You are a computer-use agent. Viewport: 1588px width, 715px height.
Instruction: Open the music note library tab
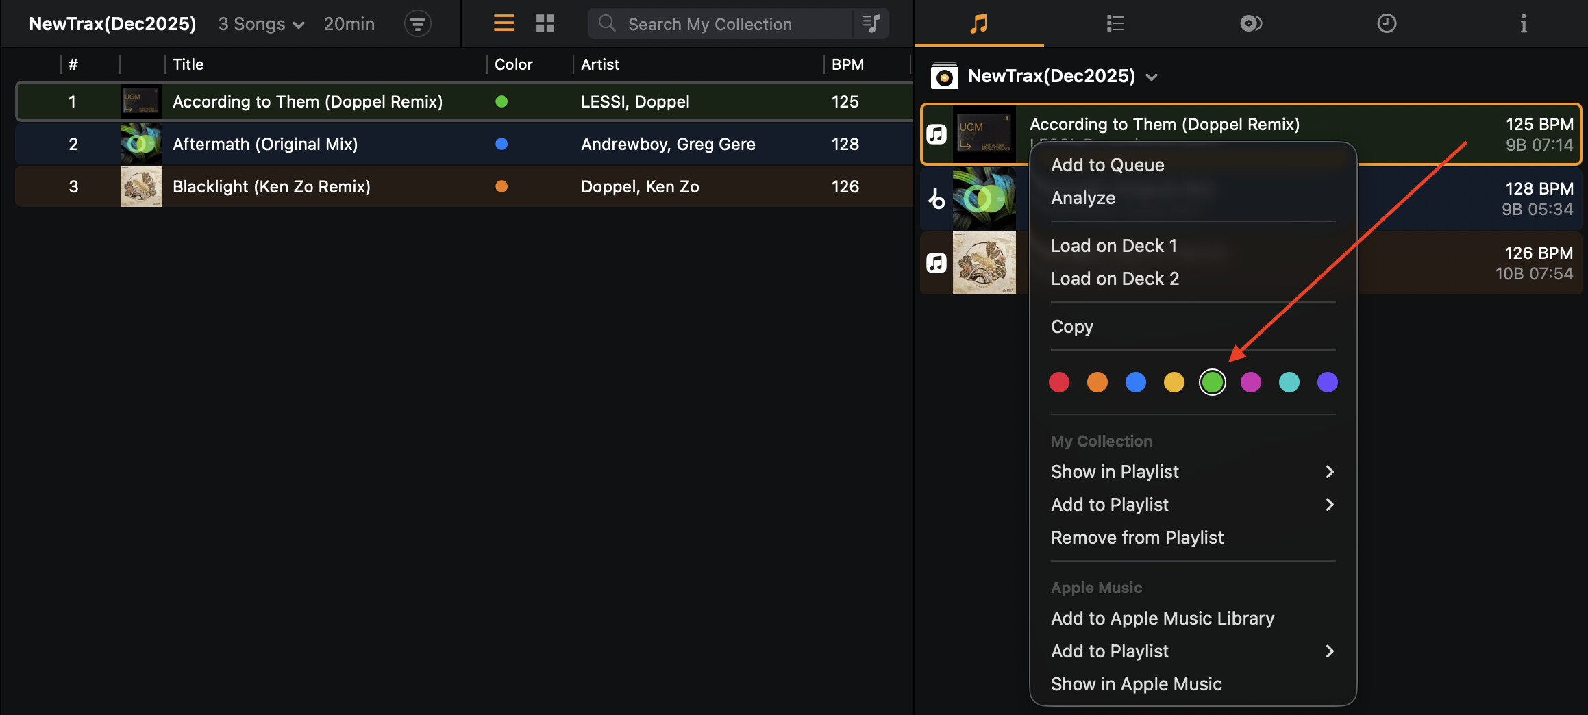point(978,24)
